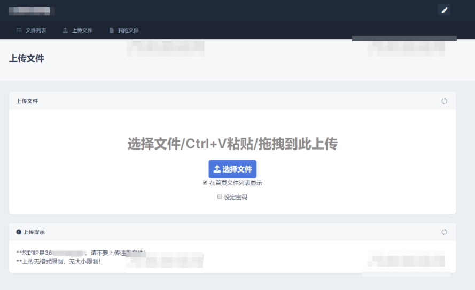This screenshot has height=290, width=475.
Task: Click the 上传提示 panel heading text
Action: [x=34, y=232]
